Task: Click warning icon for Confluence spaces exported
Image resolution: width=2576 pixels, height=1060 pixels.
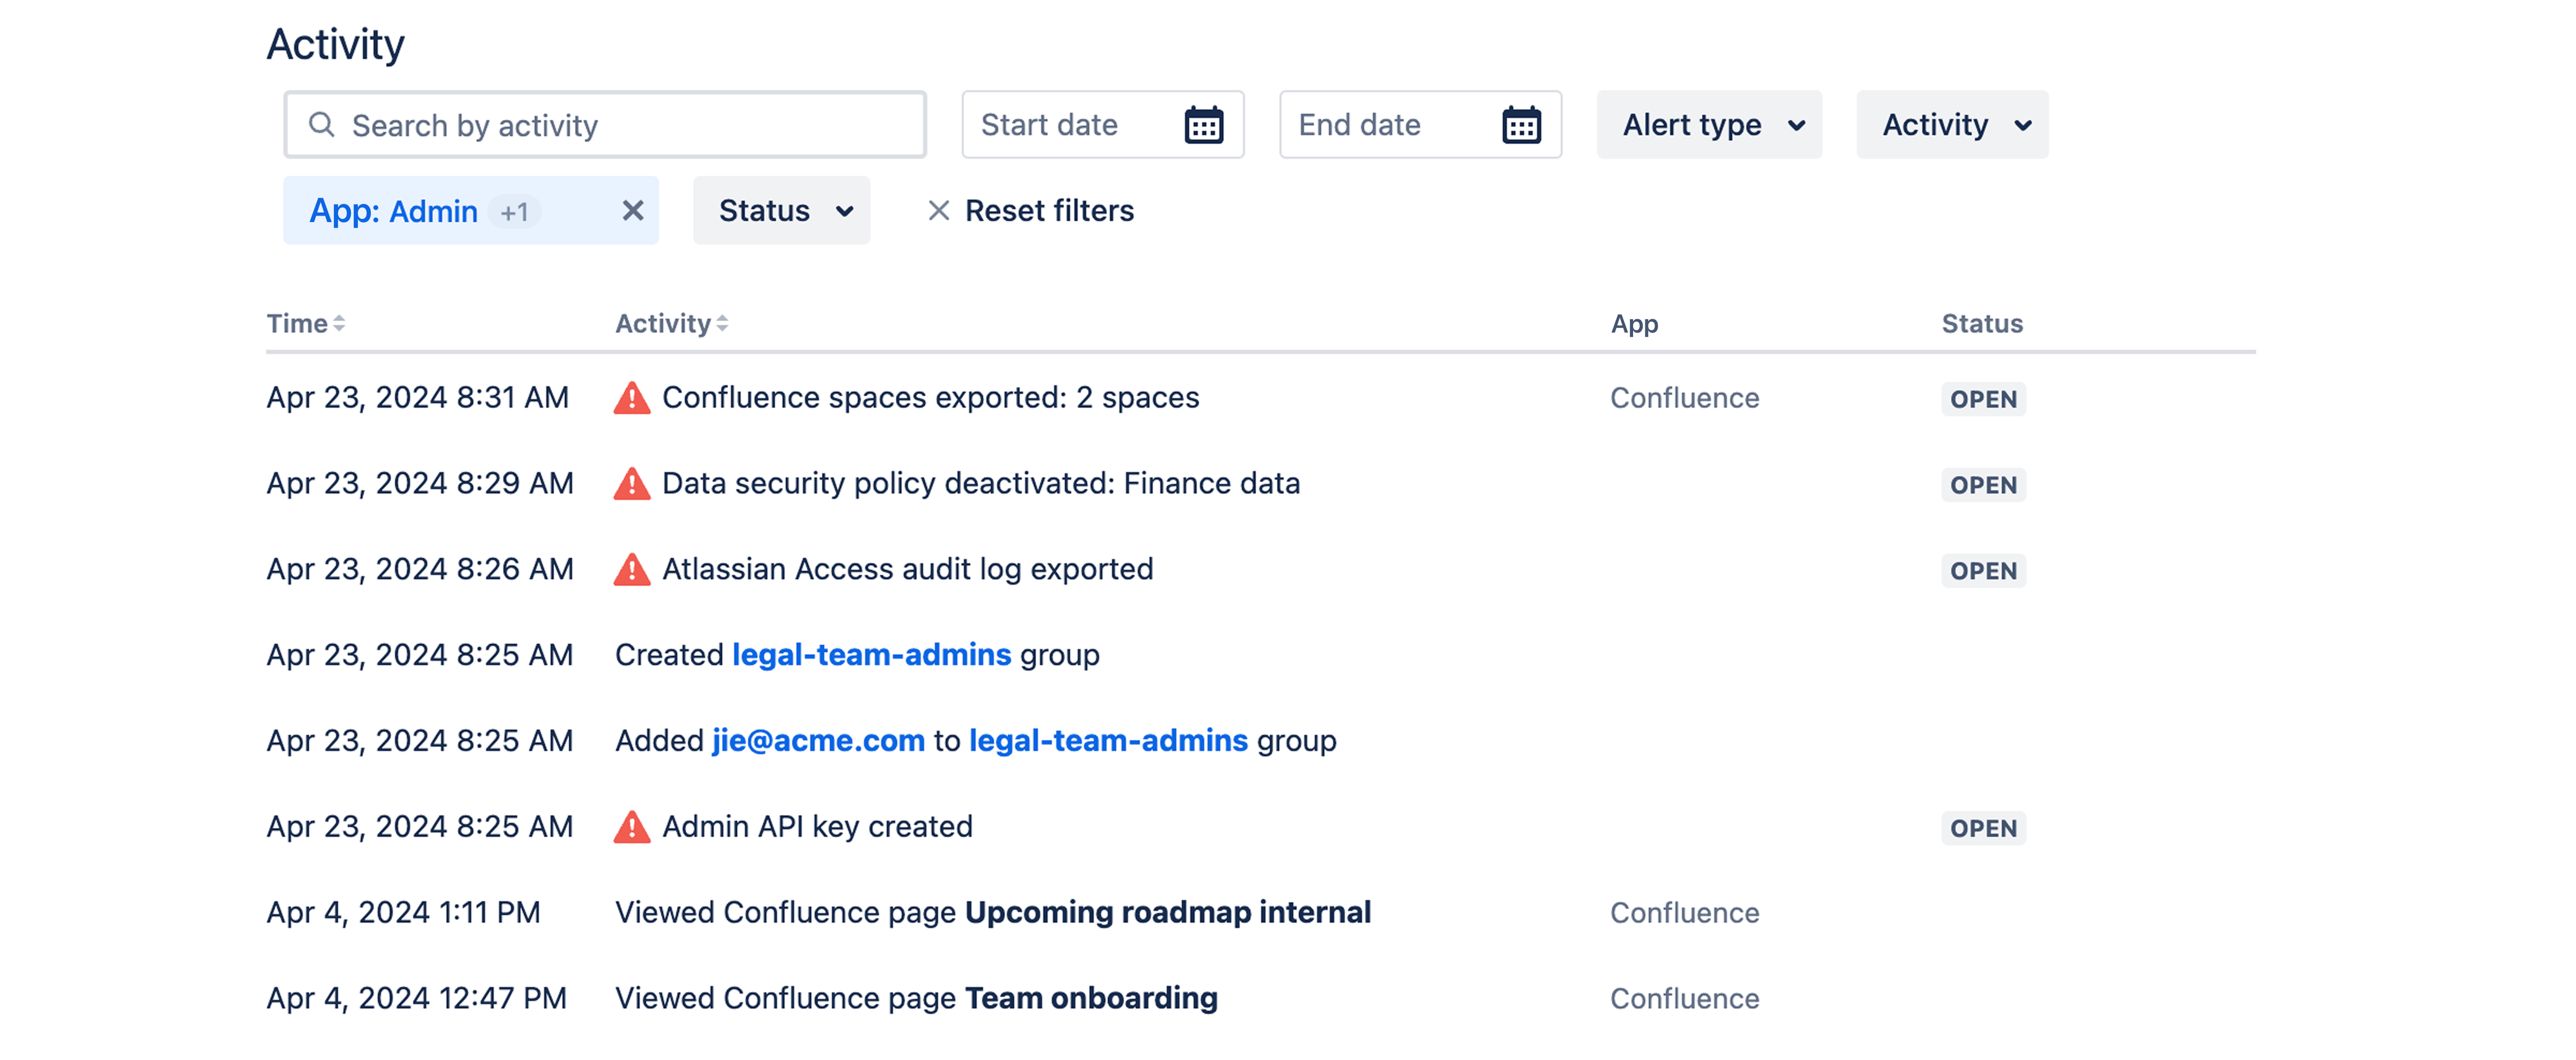Action: click(x=632, y=398)
